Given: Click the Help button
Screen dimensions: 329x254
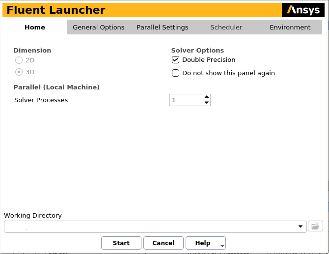Looking at the screenshot, I should [x=202, y=243].
